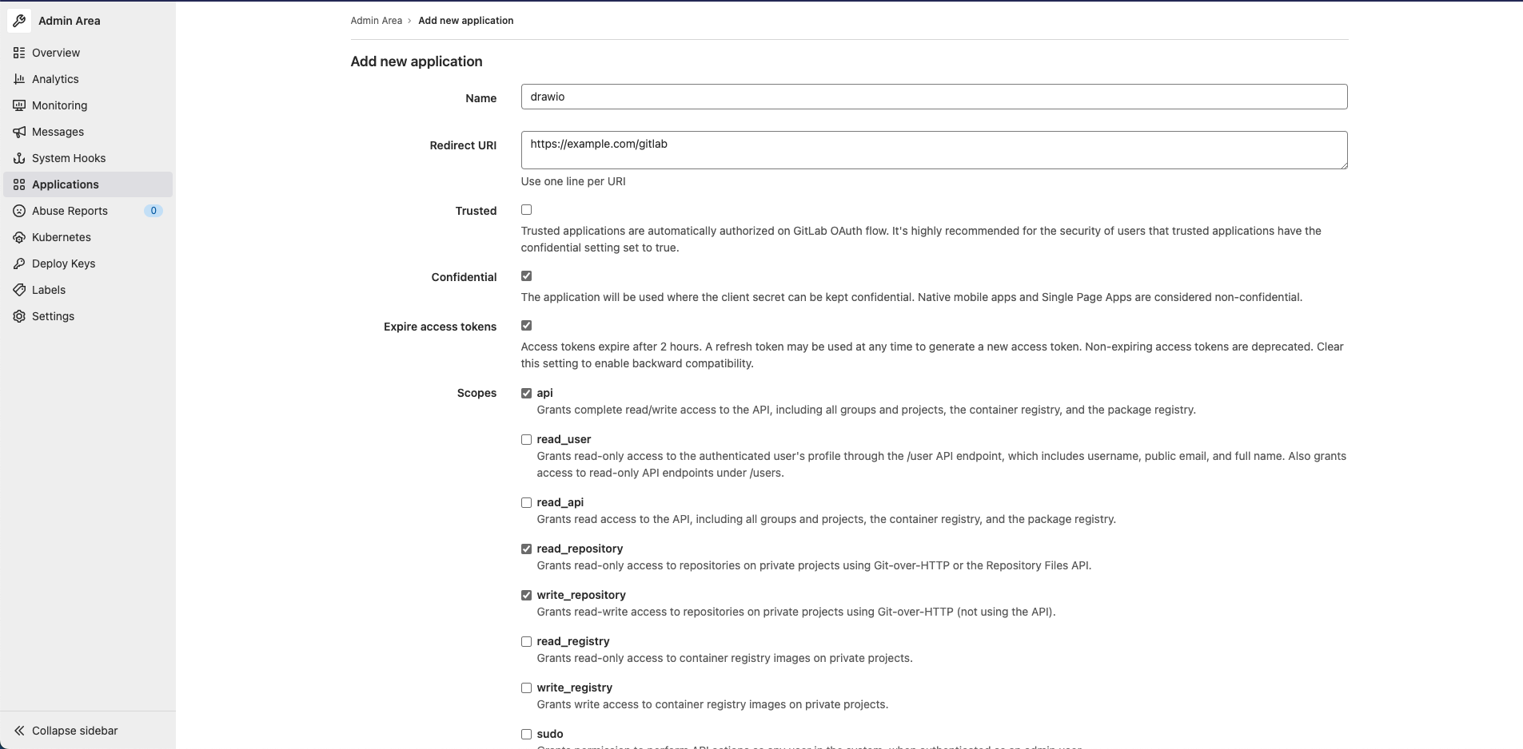Screen dimensions: 1523x749
Task: Click the Redirect URI text area
Action: [x=933, y=150]
